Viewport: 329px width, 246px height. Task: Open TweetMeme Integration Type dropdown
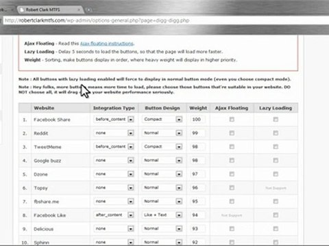114,147
